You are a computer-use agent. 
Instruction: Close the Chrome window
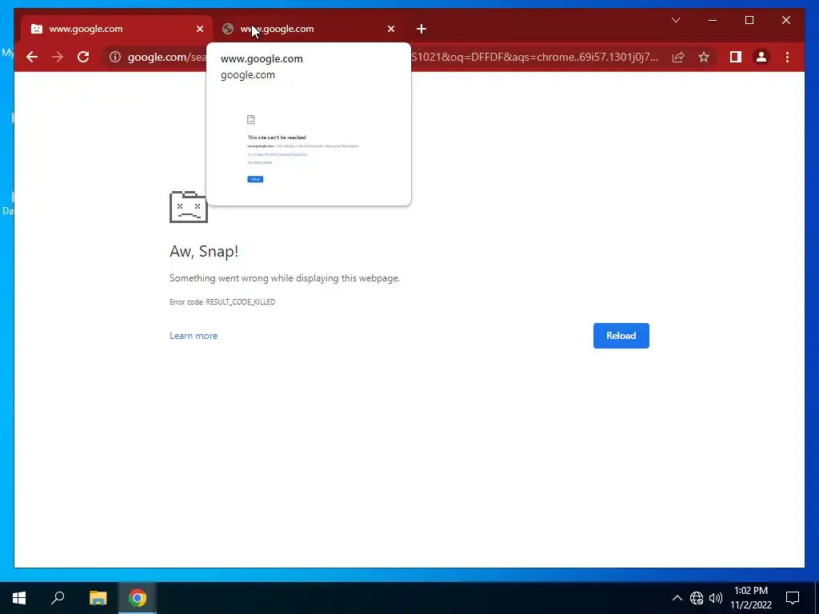pyautogui.click(x=785, y=20)
